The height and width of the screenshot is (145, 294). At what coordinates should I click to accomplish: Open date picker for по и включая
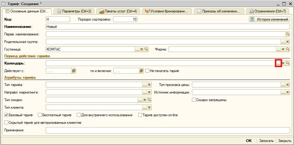click(142, 71)
